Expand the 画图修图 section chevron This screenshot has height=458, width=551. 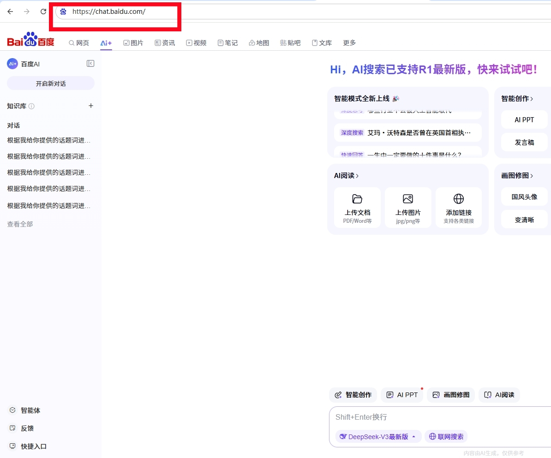(x=532, y=176)
